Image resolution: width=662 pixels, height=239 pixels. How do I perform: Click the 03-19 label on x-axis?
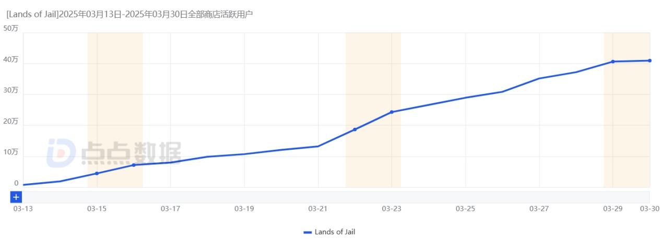click(x=244, y=209)
